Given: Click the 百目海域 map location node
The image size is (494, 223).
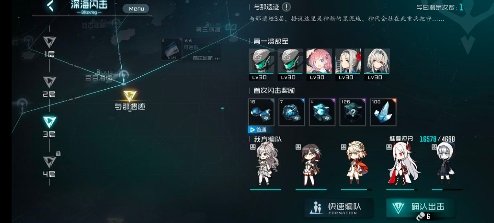Looking at the screenshot, I should (99, 77).
